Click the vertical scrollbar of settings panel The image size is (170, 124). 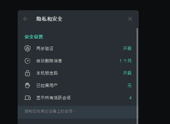coord(137,76)
